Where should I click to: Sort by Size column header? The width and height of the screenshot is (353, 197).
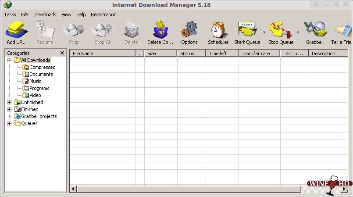160,54
